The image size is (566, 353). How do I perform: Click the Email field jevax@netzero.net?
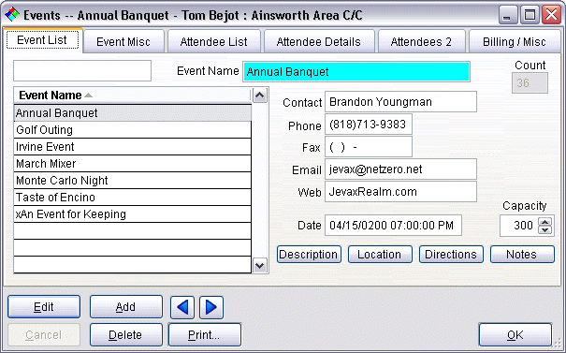pyautogui.click(x=400, y=169)
